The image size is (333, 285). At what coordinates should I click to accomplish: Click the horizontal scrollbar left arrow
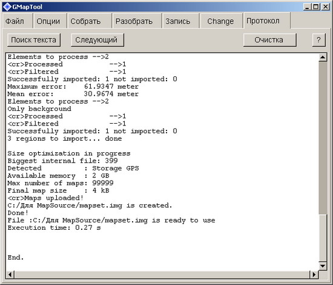pos(10,275)
